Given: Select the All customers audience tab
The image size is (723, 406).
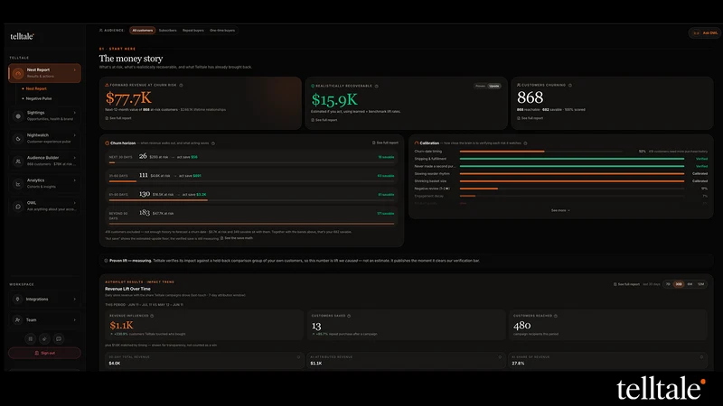Looking at the screenshot, I should pos(143,31).
